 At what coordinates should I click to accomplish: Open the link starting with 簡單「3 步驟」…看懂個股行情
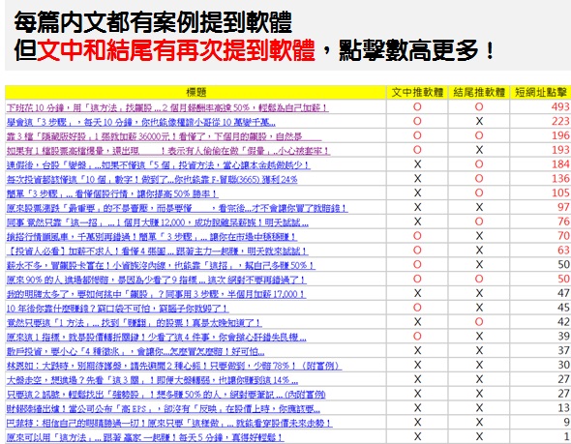tap(112, 194)
